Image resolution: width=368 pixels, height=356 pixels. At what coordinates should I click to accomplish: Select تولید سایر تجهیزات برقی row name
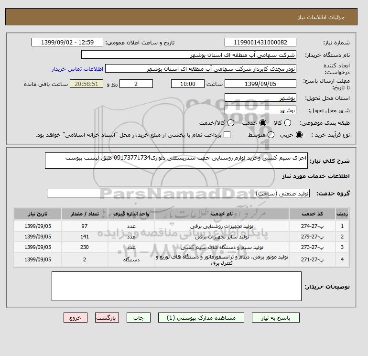[222, 237]
